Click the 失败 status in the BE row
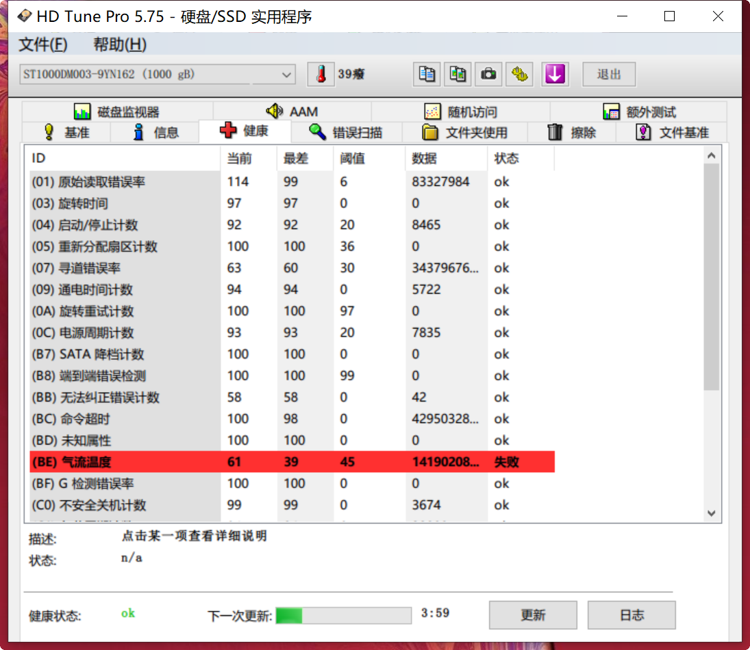Viewport: 750px width, 650px height. tap(507, 462)
